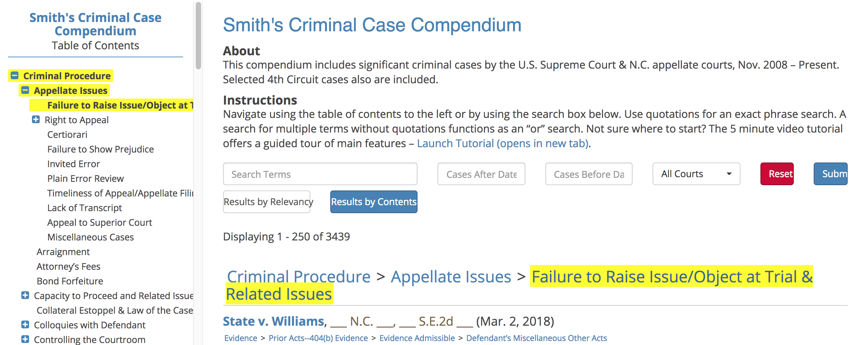Image resolution: width=853 pixels, height=345 pixels.
Task: Click the Search Terms input field
Action: pos(320,174)
